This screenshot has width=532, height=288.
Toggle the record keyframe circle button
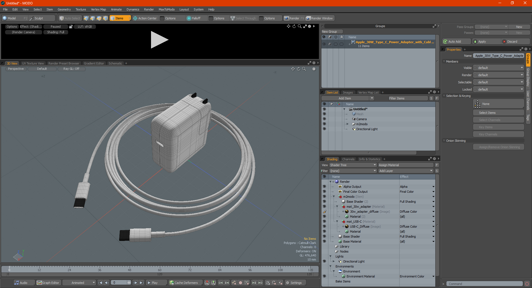(x=241, y=283)
